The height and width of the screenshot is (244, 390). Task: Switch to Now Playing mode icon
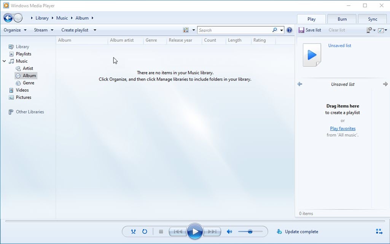[x=379, y=231]
